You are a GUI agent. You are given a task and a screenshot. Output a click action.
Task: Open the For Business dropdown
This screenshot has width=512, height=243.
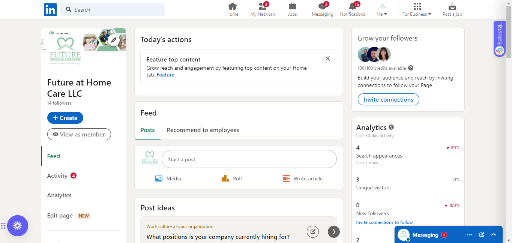click(x=417, y=10)
